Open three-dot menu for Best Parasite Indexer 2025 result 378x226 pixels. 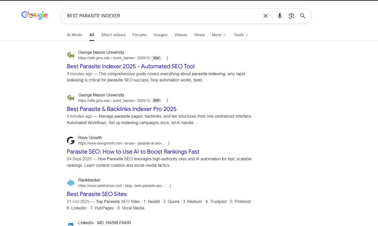pos(167,58)
